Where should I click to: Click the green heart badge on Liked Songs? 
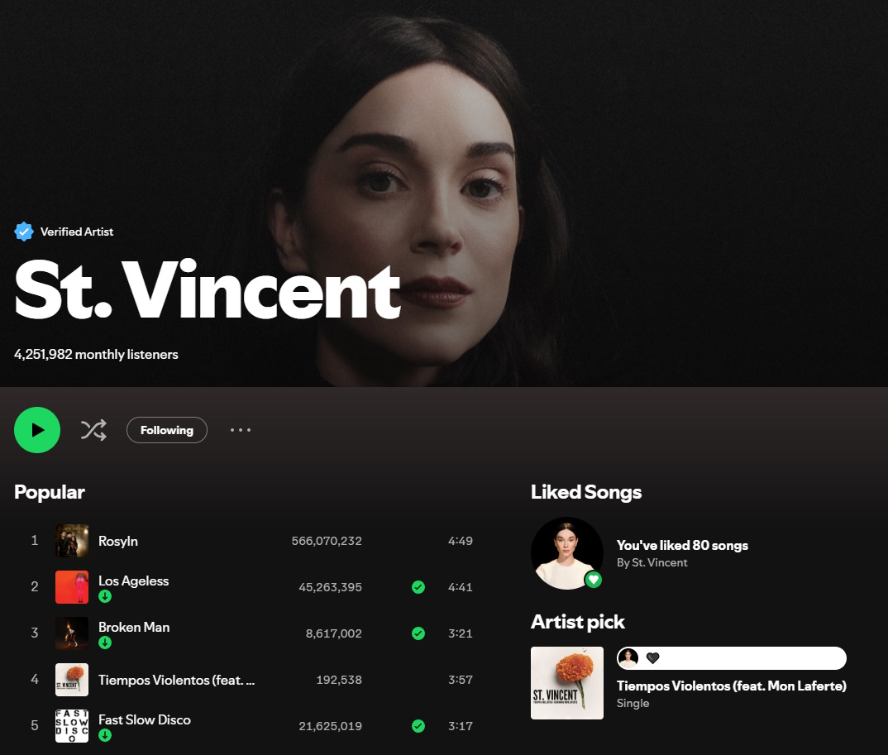pos(593,580)
